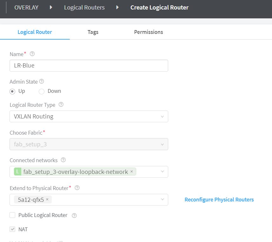Focus the Name input field with LR-Blue
Image resolution: width=272 pixels, height=242 pixels.
pos(89,66)
